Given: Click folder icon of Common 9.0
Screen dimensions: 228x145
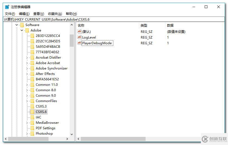Looking at the screenshot, I should [x=32, y=96].
